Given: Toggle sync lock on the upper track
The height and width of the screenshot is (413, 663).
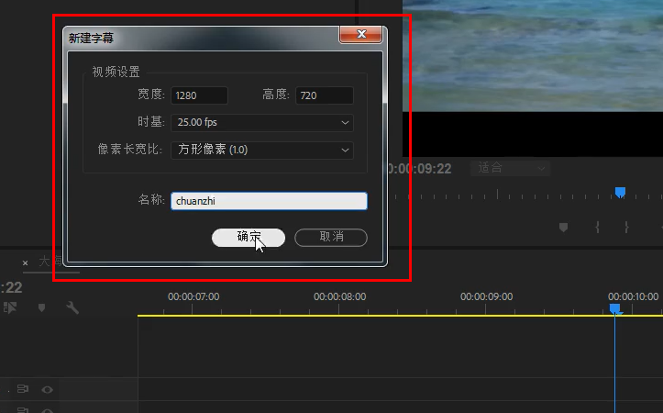Looking at the screenshot, I should 22,389.
